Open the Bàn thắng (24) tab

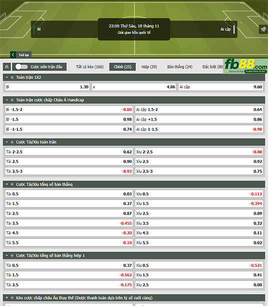pos(180,66)
